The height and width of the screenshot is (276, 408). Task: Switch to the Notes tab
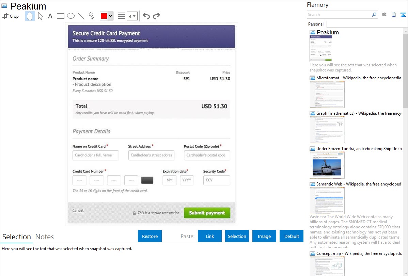(45, 237)
